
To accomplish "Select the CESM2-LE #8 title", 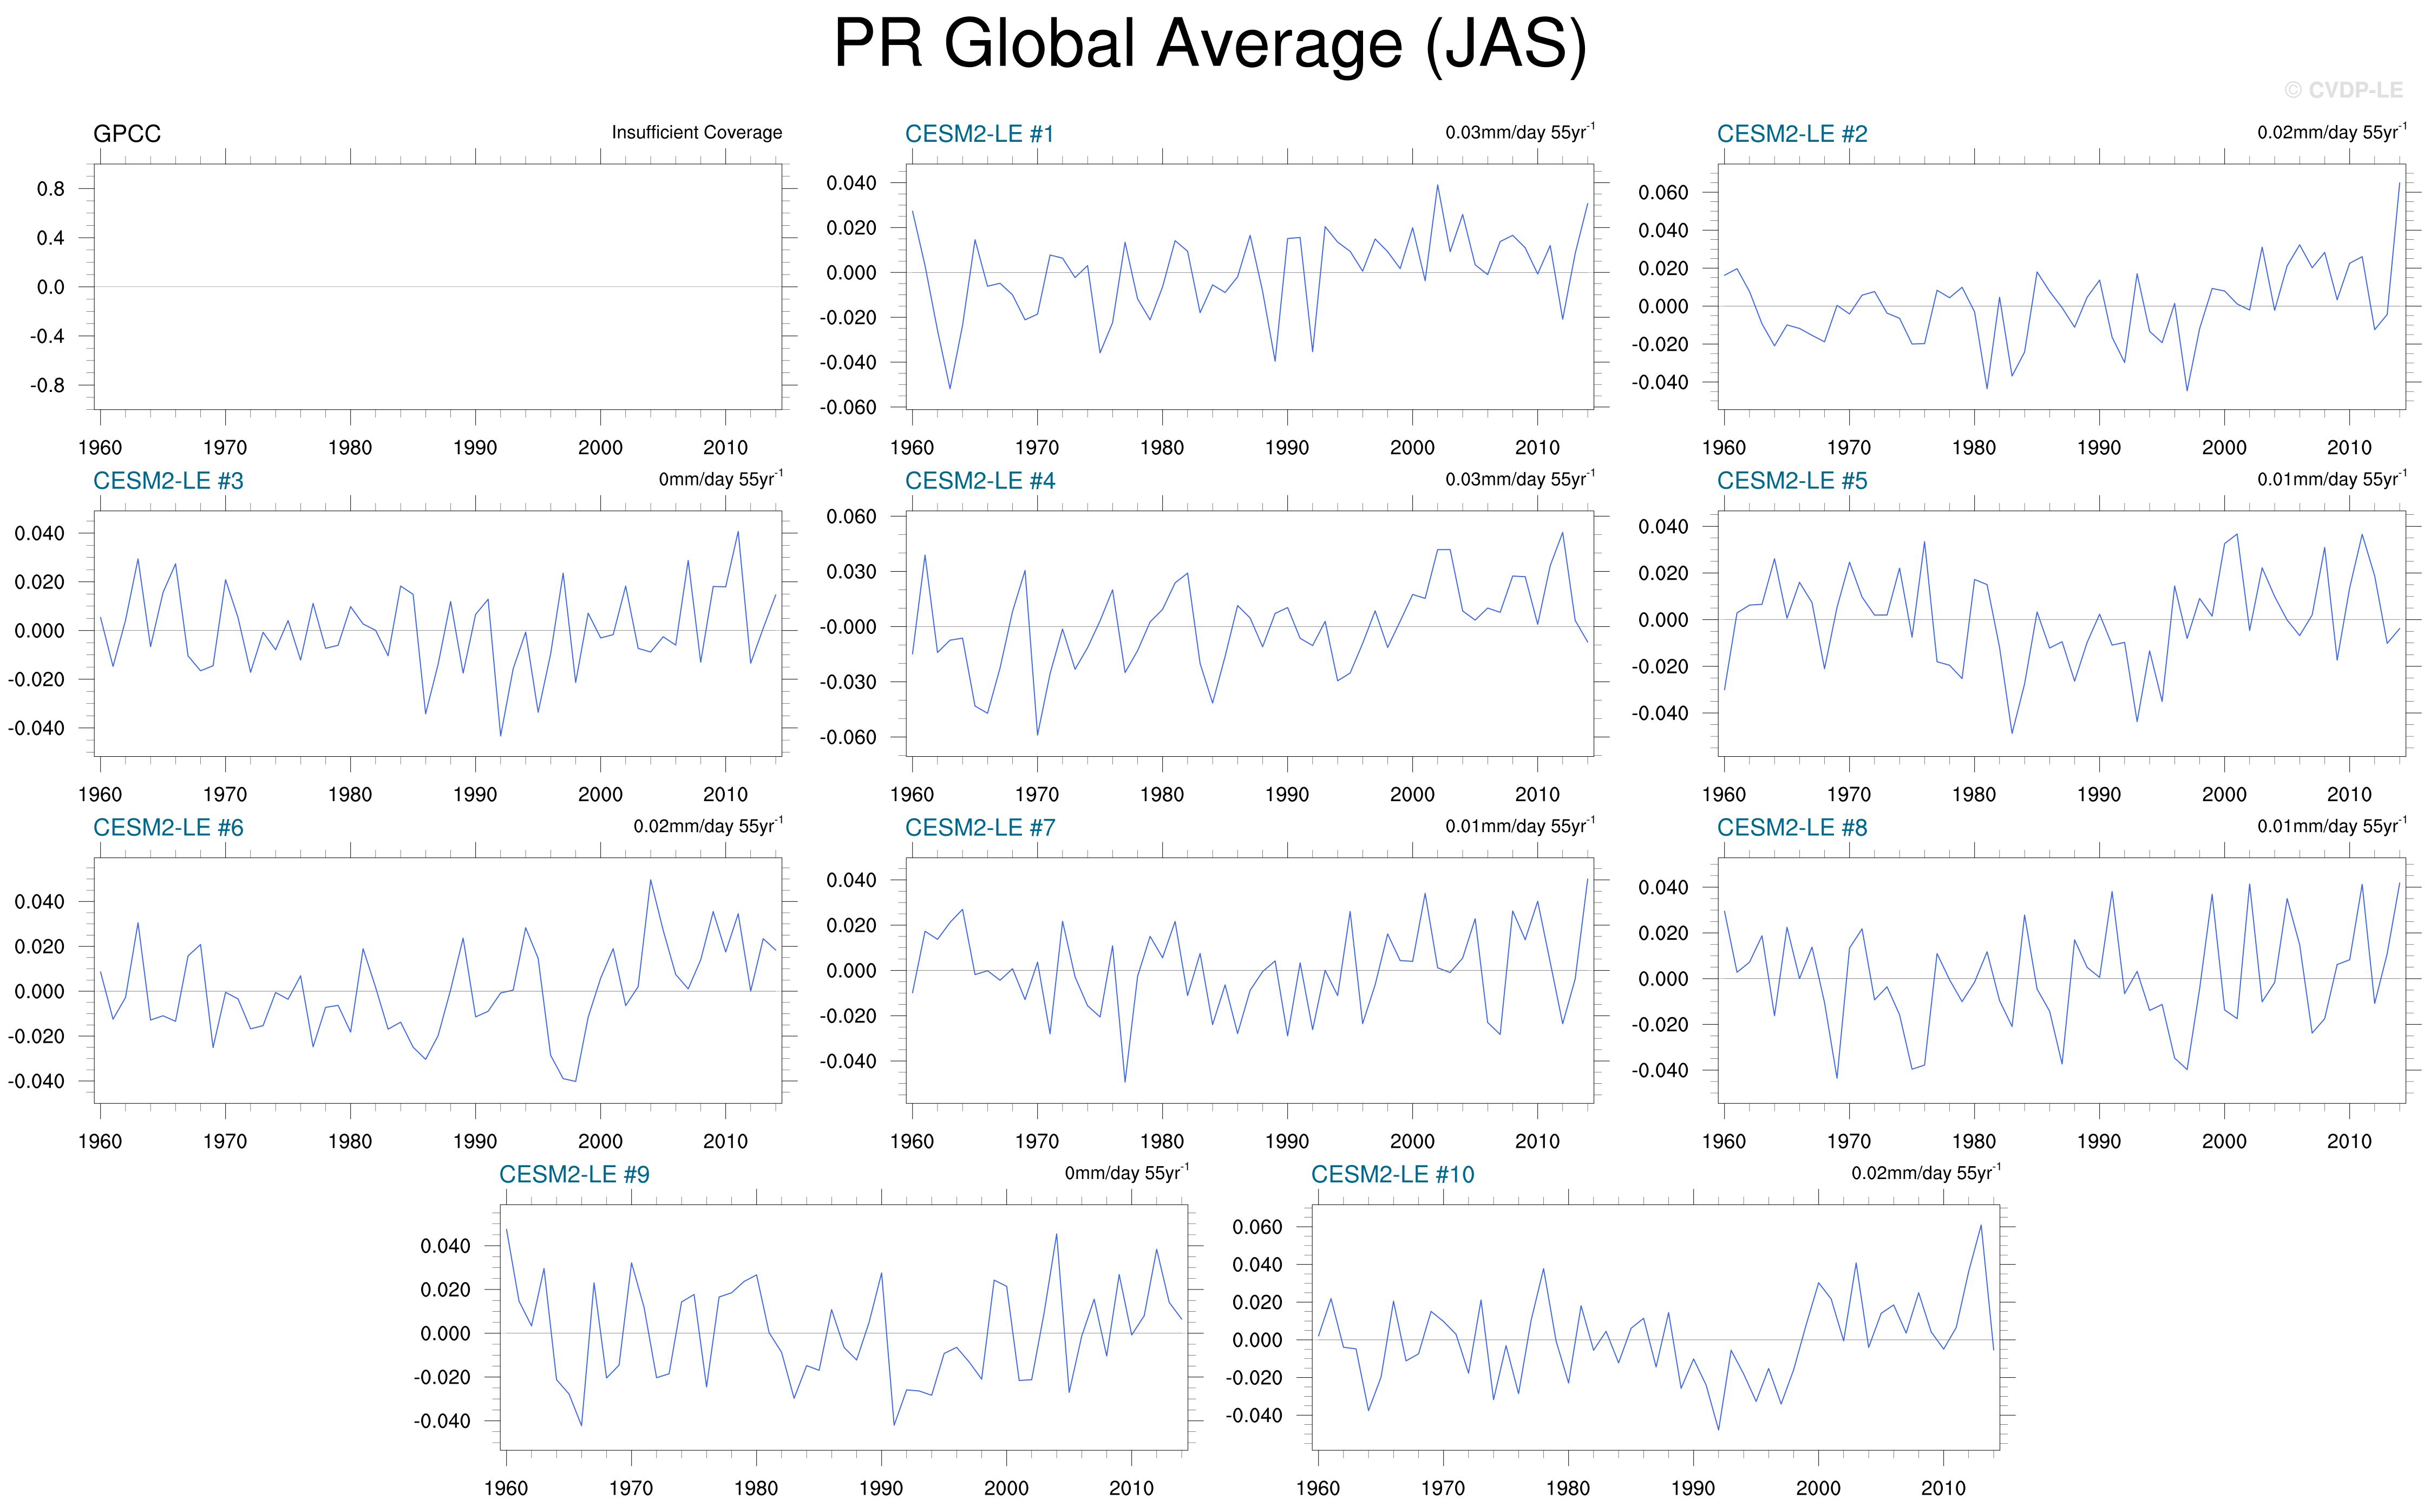I will 1791,828.
